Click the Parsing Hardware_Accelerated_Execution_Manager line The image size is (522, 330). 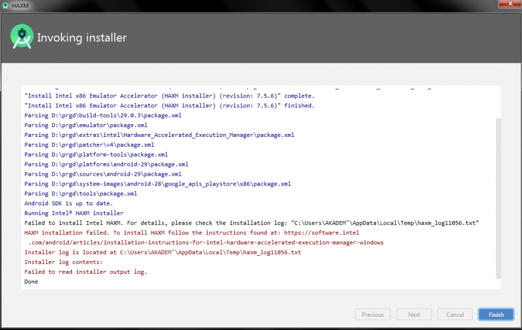click(159, 135)
